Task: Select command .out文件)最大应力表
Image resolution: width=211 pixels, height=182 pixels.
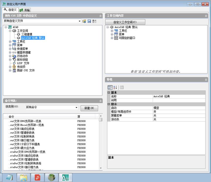Action: 22,148
